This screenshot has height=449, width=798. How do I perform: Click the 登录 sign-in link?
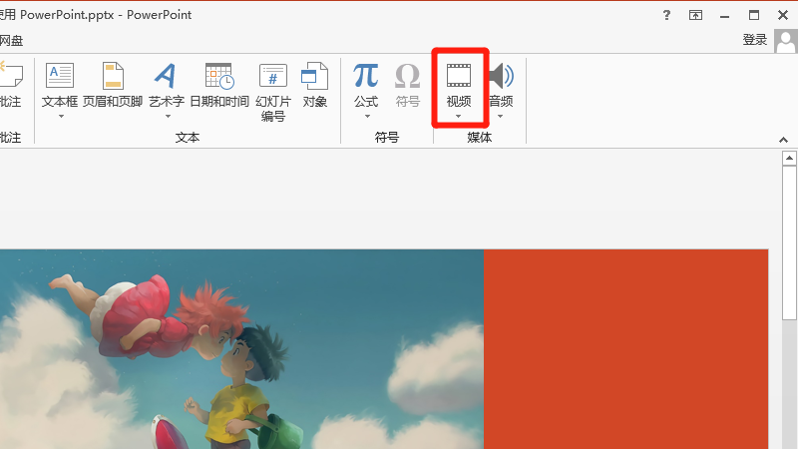[x=755, y=40]
